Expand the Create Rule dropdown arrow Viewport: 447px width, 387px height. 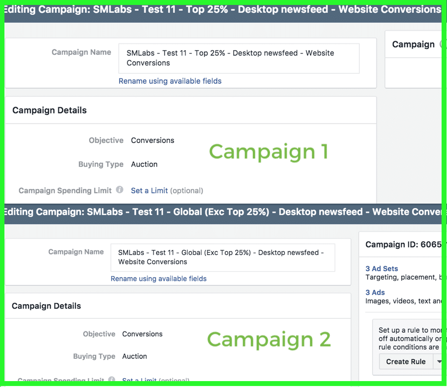click(439, 362)
